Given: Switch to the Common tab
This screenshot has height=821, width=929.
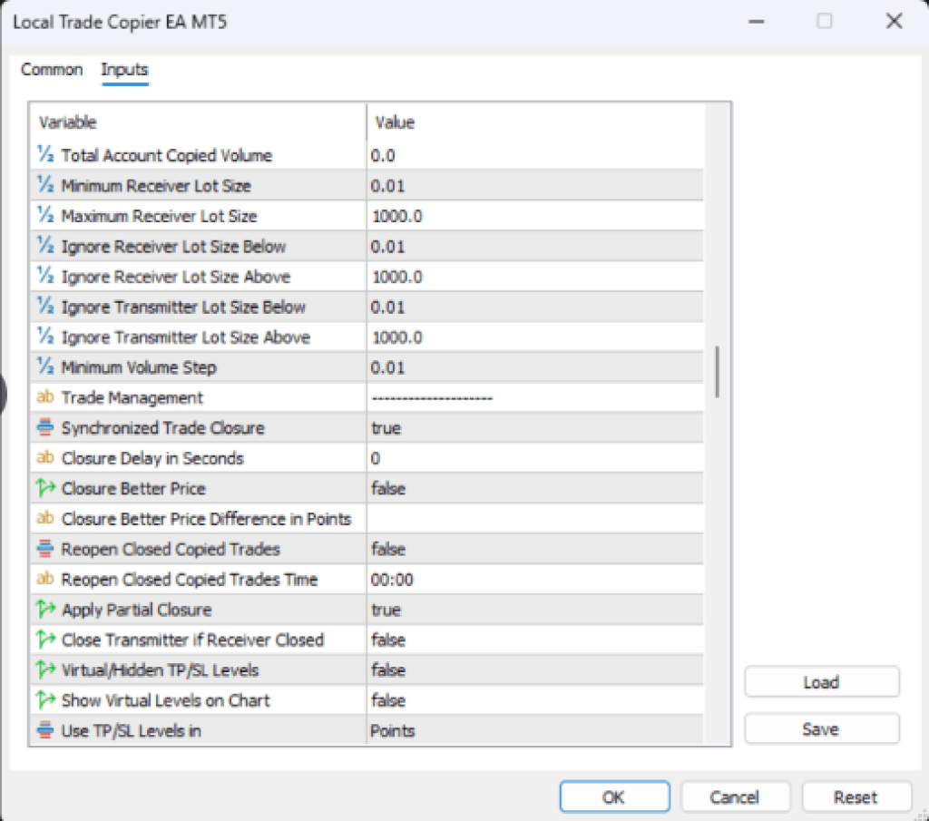Looking at the screenshot, I should point(52,69).
